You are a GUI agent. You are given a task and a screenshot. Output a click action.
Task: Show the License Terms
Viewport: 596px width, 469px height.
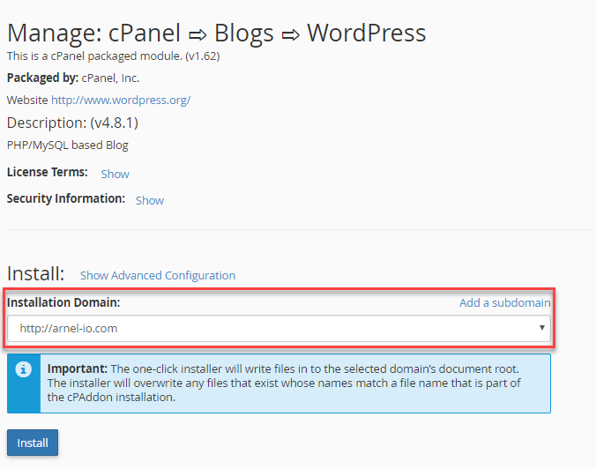point(115,174)
